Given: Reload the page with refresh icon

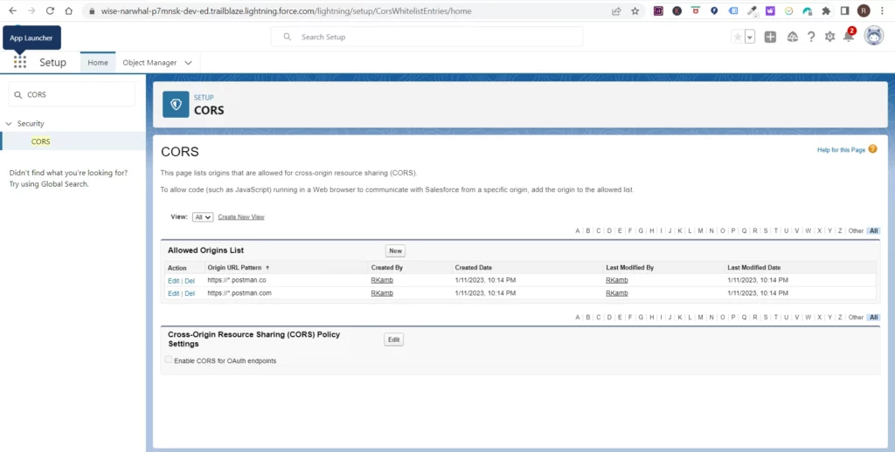Looking at the screenshot, I should pyautogui.click(x=50, y=10).
